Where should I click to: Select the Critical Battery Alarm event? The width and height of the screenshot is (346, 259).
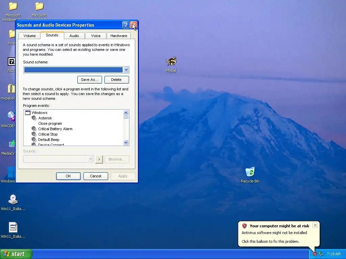(55, 129)
